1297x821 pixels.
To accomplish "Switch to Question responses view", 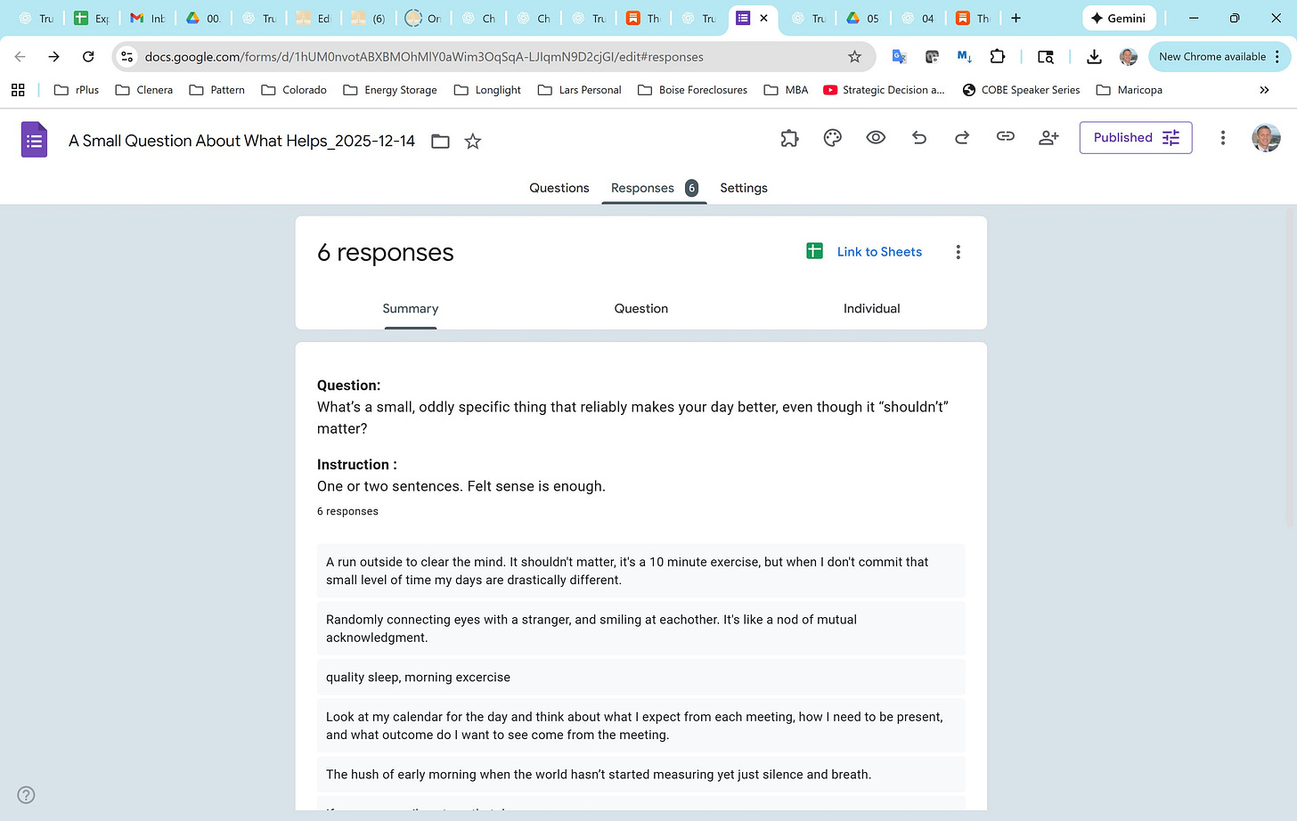I will click(641, 308).
